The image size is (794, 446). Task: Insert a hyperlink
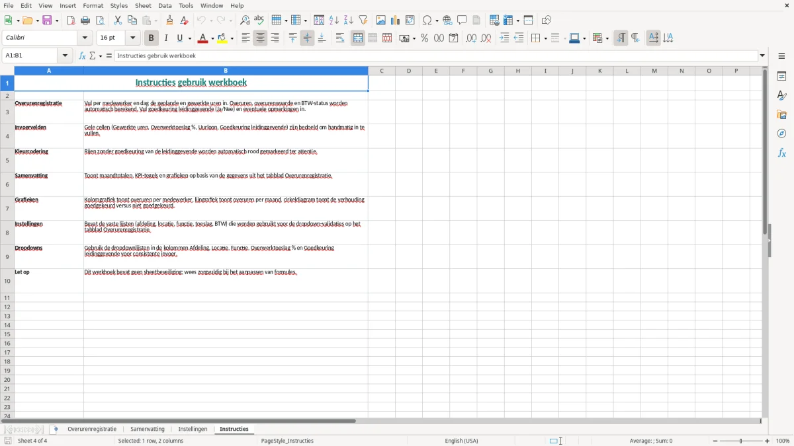pos(447,20)
